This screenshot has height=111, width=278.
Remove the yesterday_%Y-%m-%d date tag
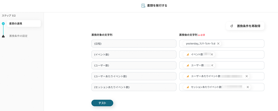(218, 43)
